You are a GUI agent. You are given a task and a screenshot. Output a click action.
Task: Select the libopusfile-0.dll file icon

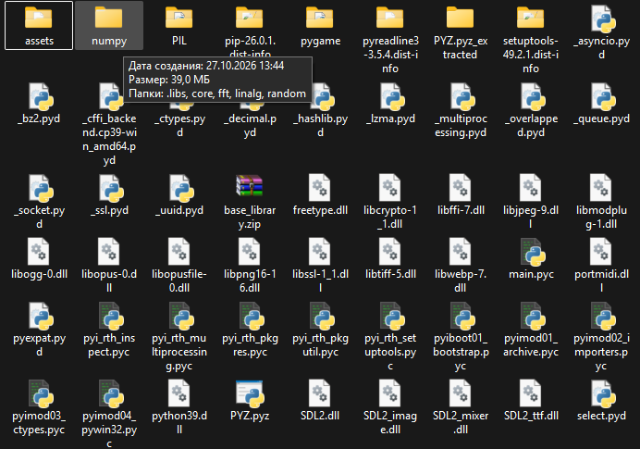pos(179,252)
